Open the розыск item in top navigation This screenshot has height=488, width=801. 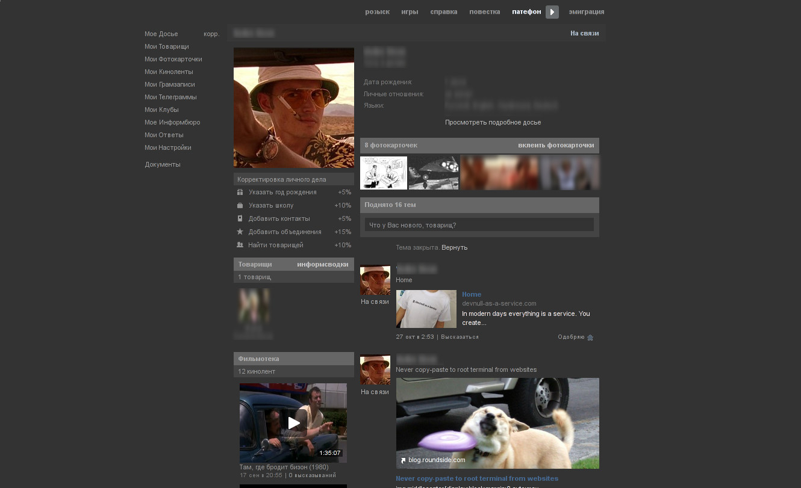coord(377,12)
